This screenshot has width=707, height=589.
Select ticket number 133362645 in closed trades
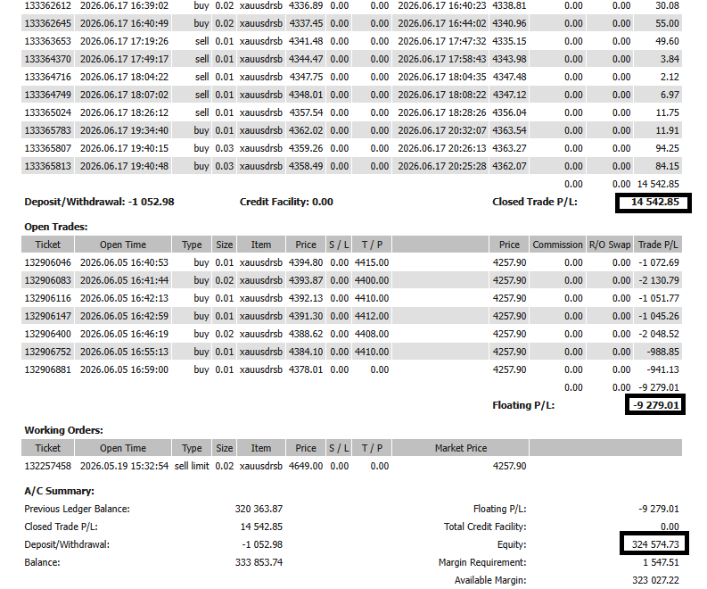point(47,23)
